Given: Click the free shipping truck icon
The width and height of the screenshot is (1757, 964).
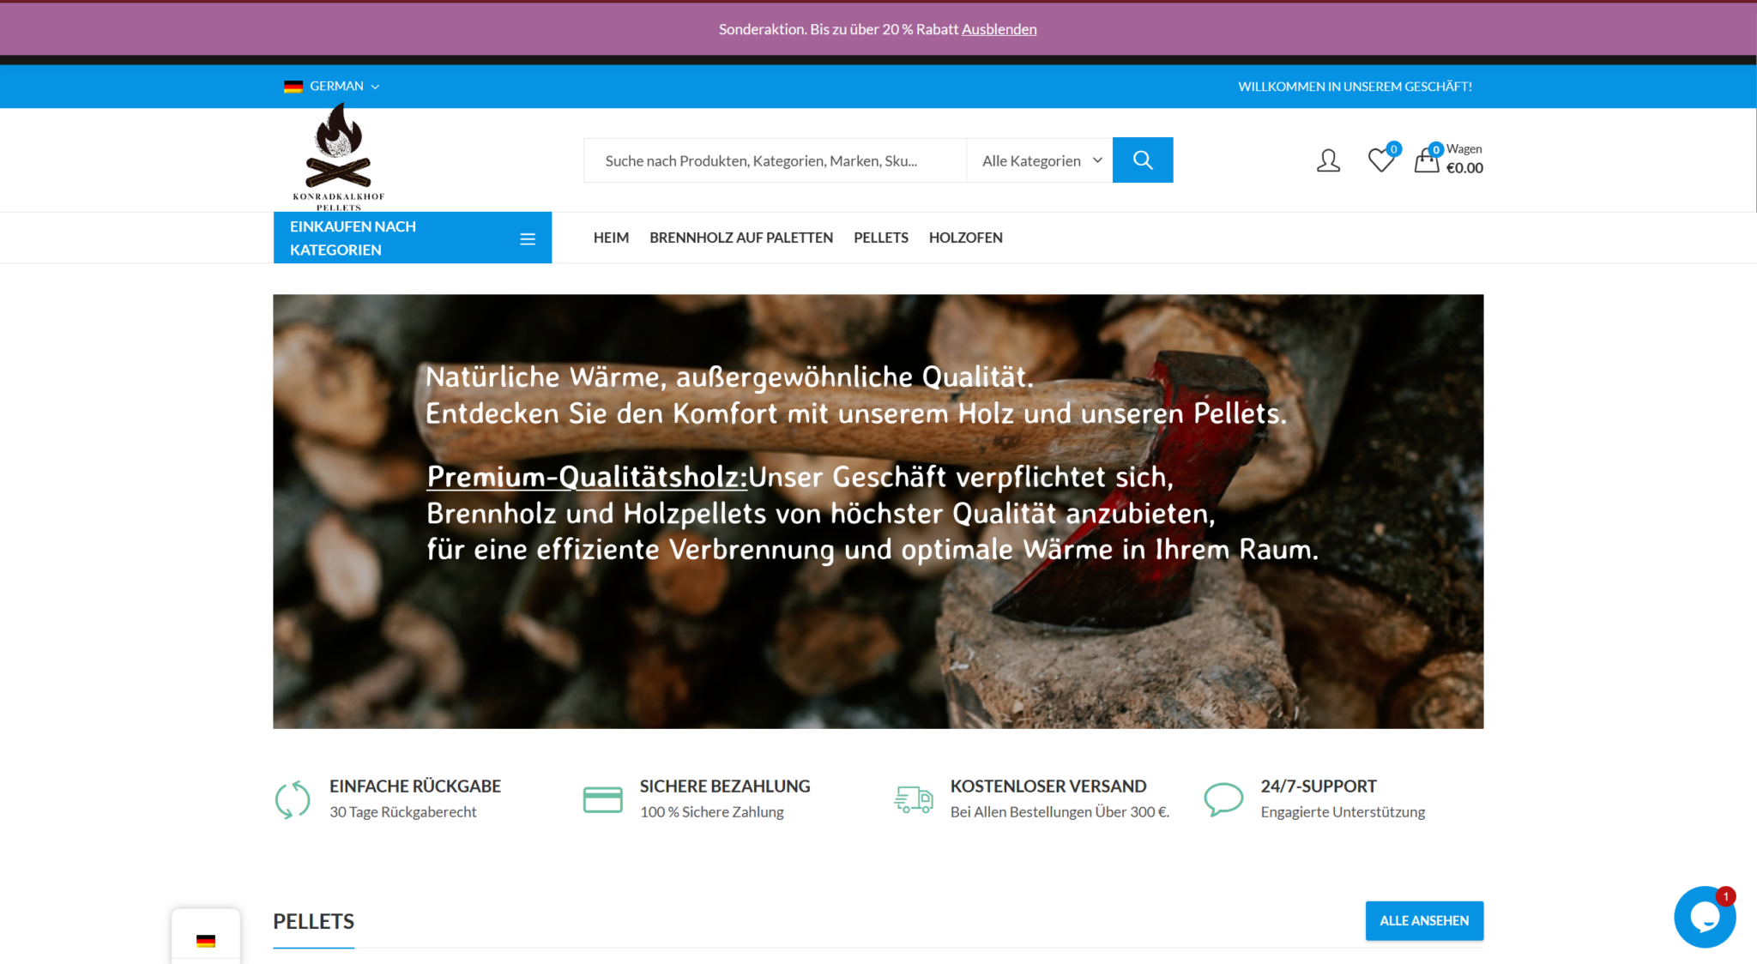Looking at the screenshot, I should coord(913,799).
